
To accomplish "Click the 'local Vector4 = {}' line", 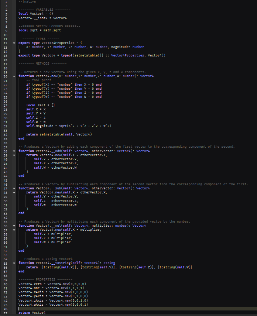I will [36, 14].
